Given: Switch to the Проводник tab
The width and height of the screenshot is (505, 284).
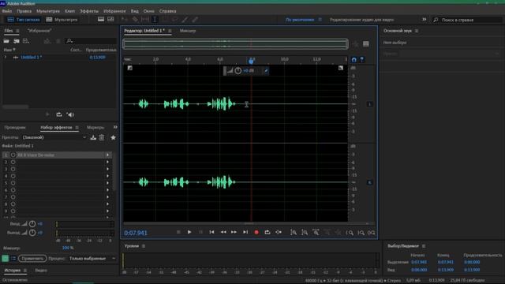Looking at the screenshot, I should pyautogui.click(x=15, y=128).
